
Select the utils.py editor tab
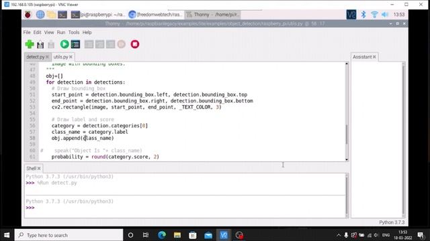[60, 57]
